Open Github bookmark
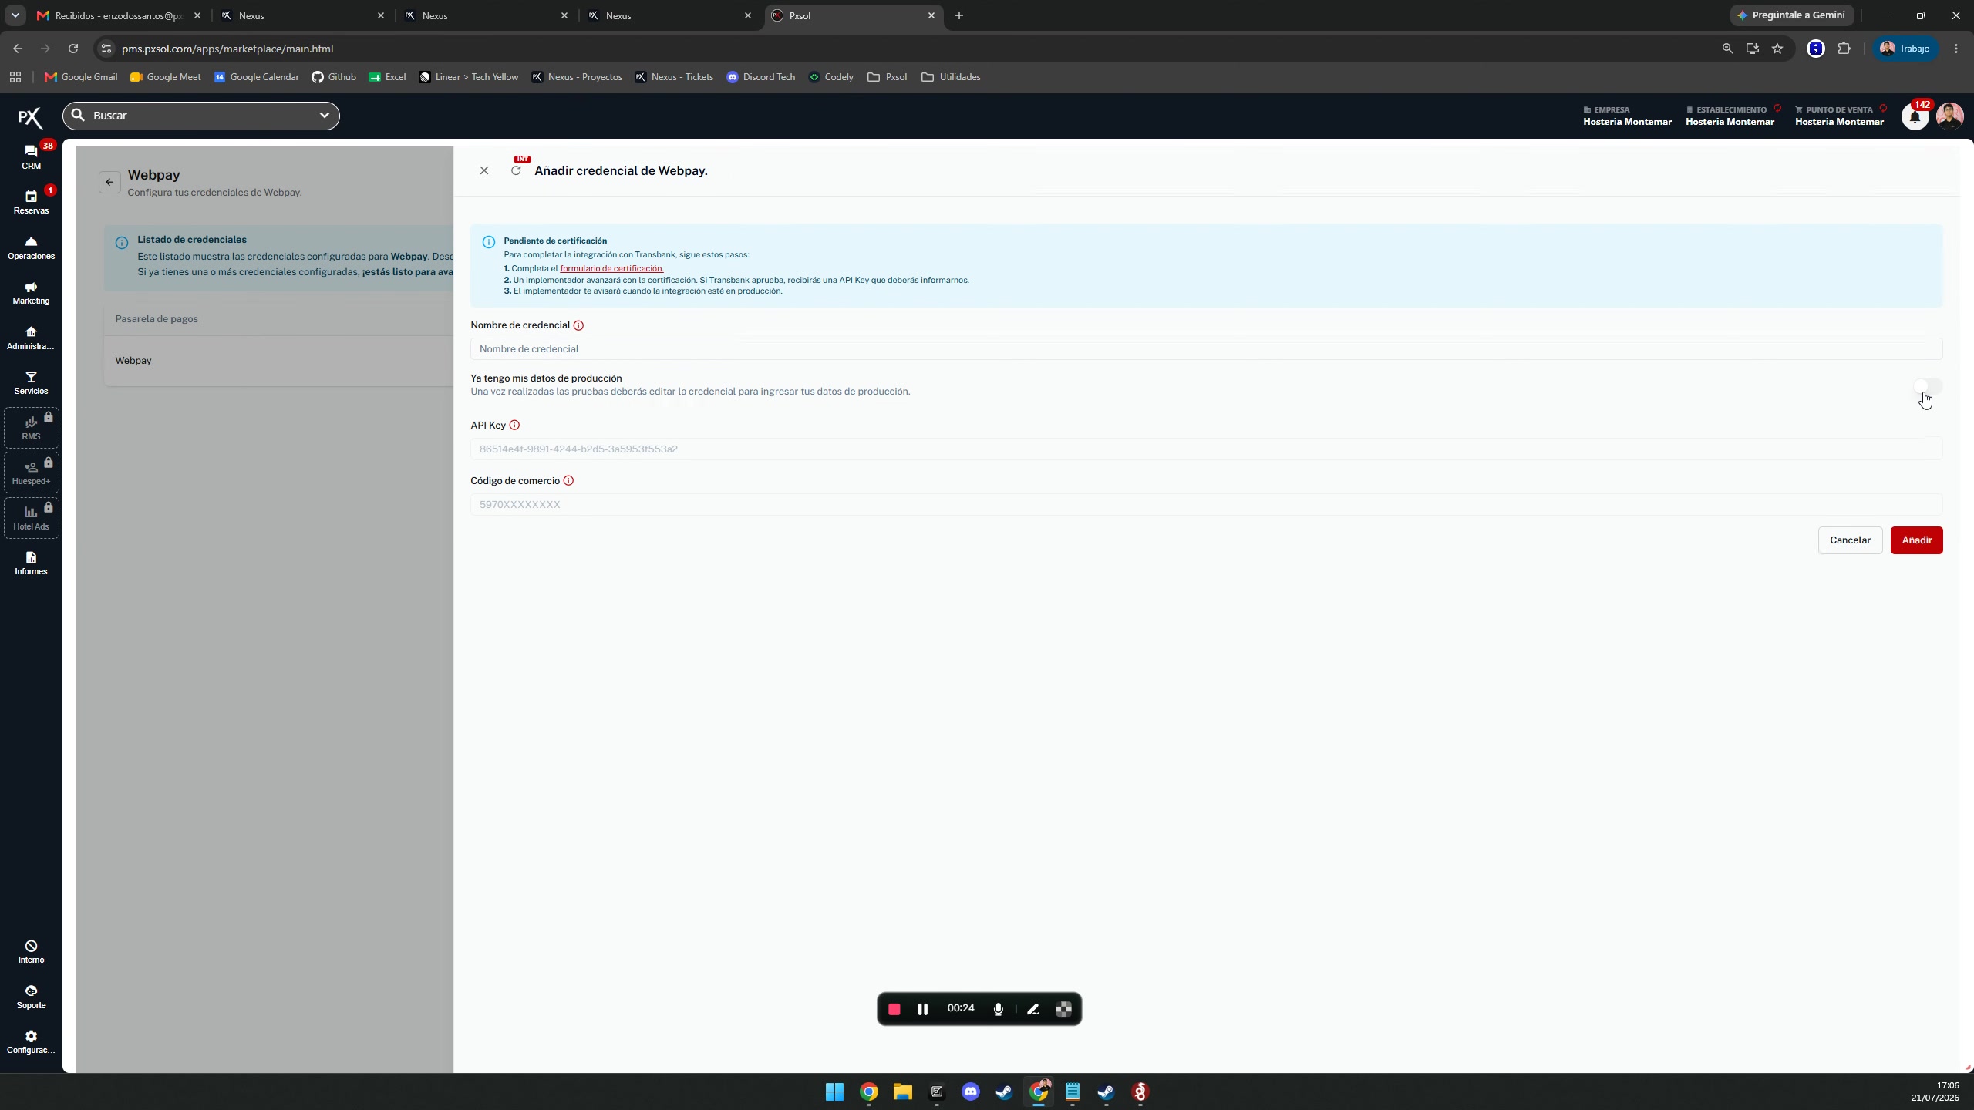This screenshot has width=1974, height=1110. (x=334, y=77)
